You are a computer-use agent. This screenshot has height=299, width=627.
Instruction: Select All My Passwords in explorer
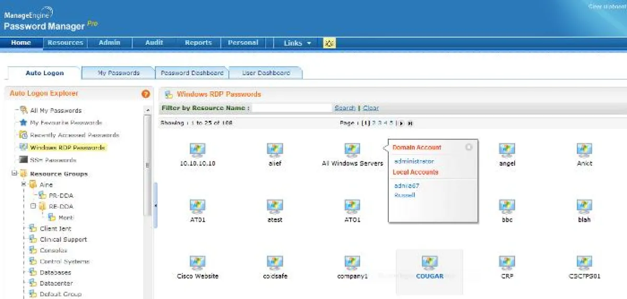[56, 111]
